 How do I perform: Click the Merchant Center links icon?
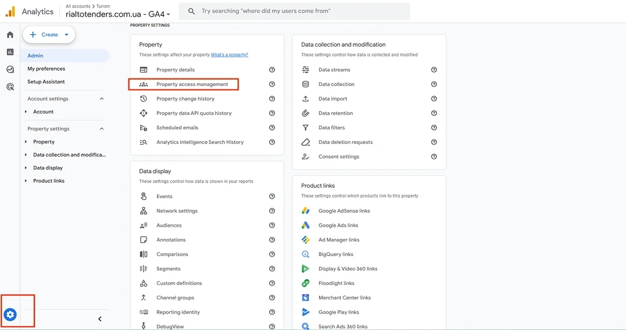[x=306, y=298]
